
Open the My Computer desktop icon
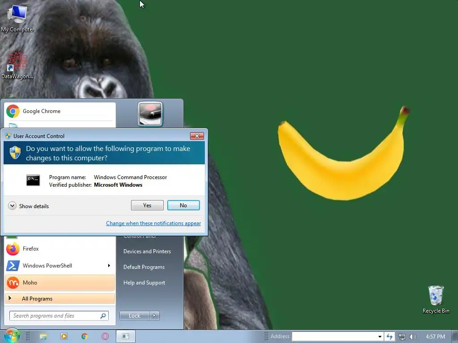pos(17,18)
